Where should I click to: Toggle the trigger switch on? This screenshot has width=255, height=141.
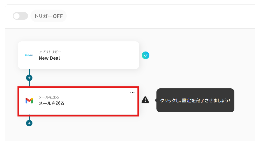(x=20, y=16)
